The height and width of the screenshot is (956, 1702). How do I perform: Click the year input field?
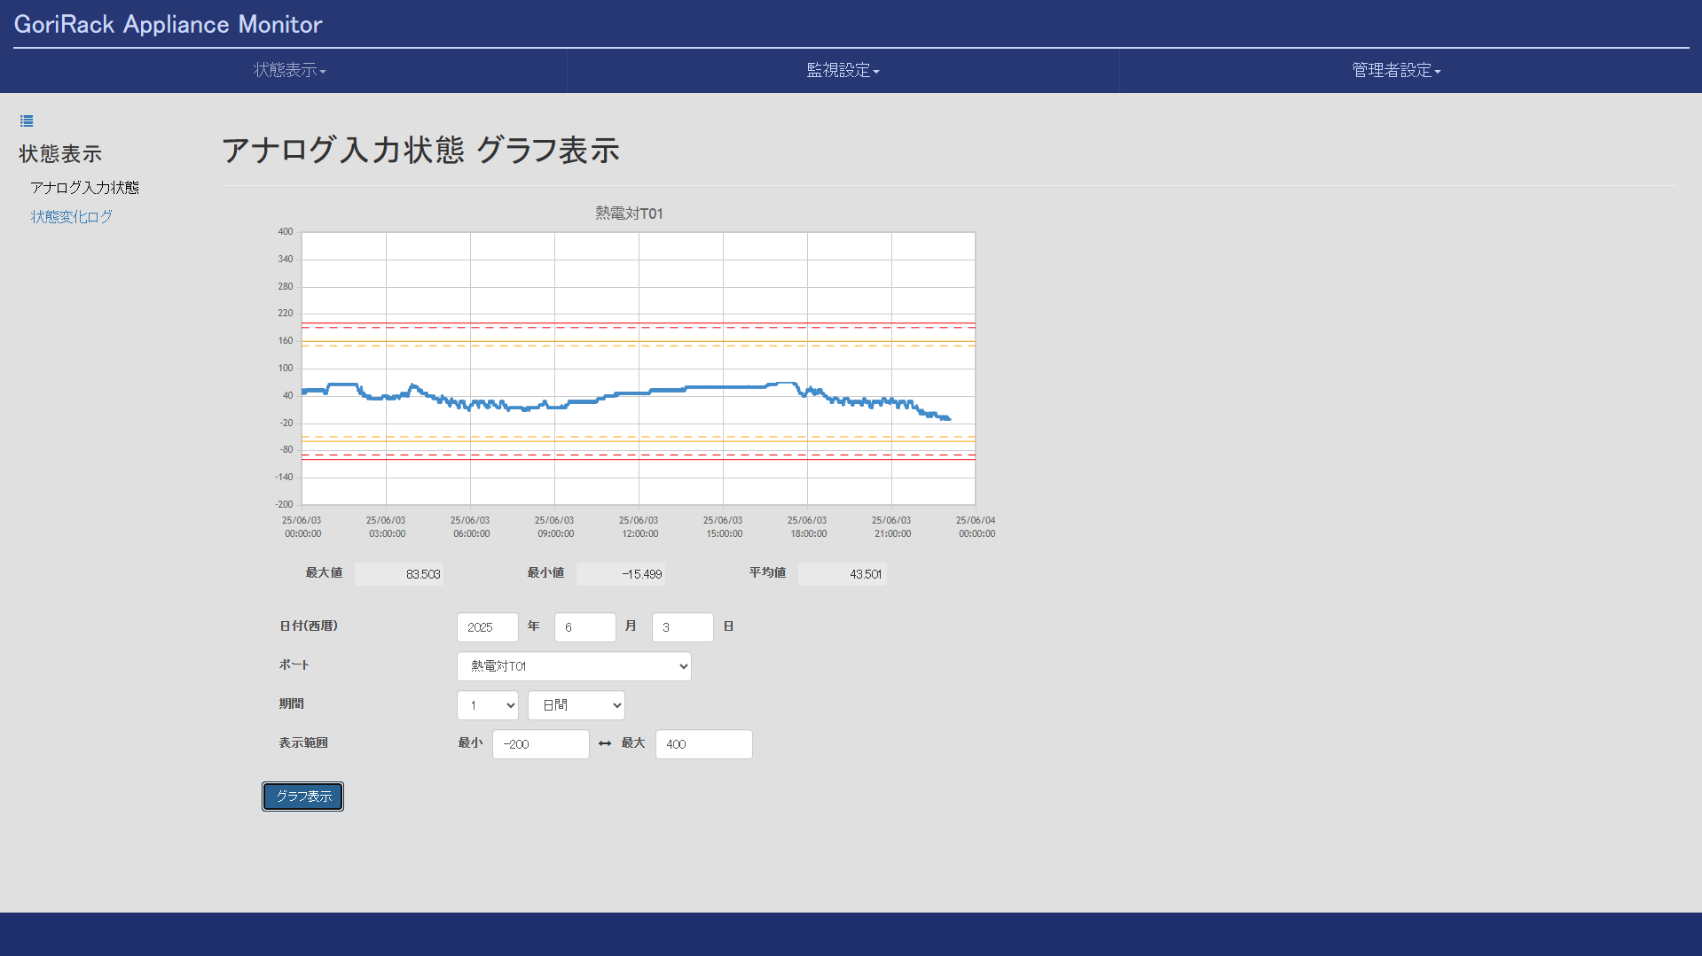(x=488, y=627)
